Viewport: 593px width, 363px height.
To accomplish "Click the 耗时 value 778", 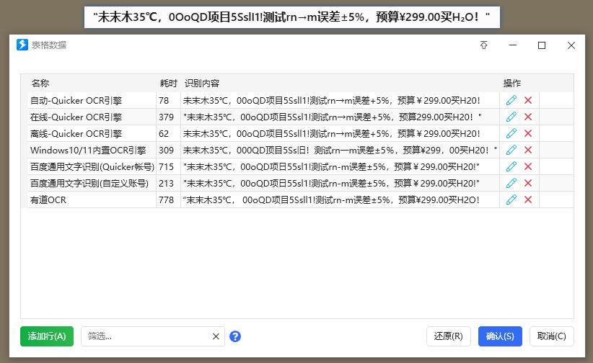I will click(166, 200).
